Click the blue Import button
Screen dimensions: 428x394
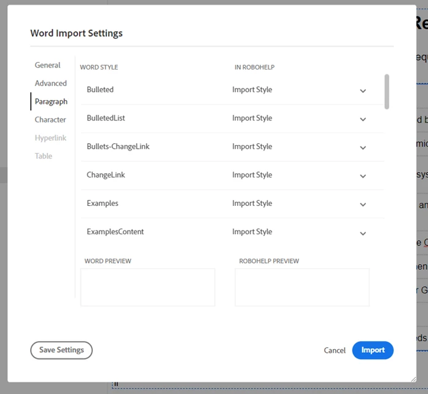pos(373,350)
